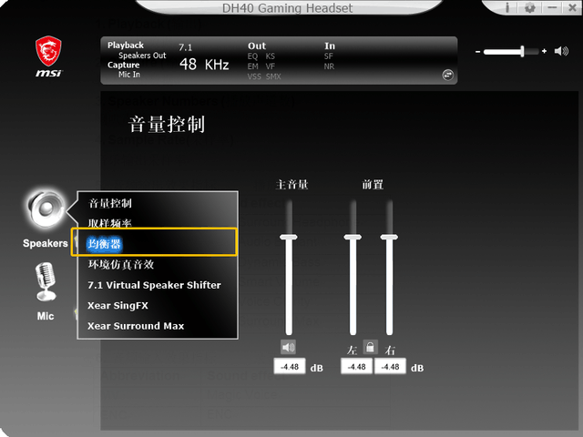
Task: Click the EM indicator under Out
Action: tap(253, 66)
